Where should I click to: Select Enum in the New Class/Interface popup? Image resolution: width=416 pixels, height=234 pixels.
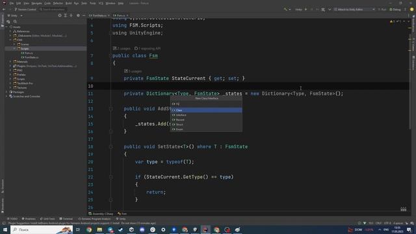pos(206,129)
